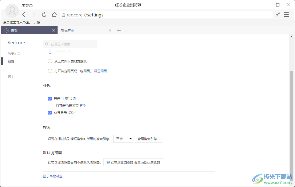Viewport: 295px width, 187px height.
Task: Click the page icon in the address bar
Action: pos(63,15)
